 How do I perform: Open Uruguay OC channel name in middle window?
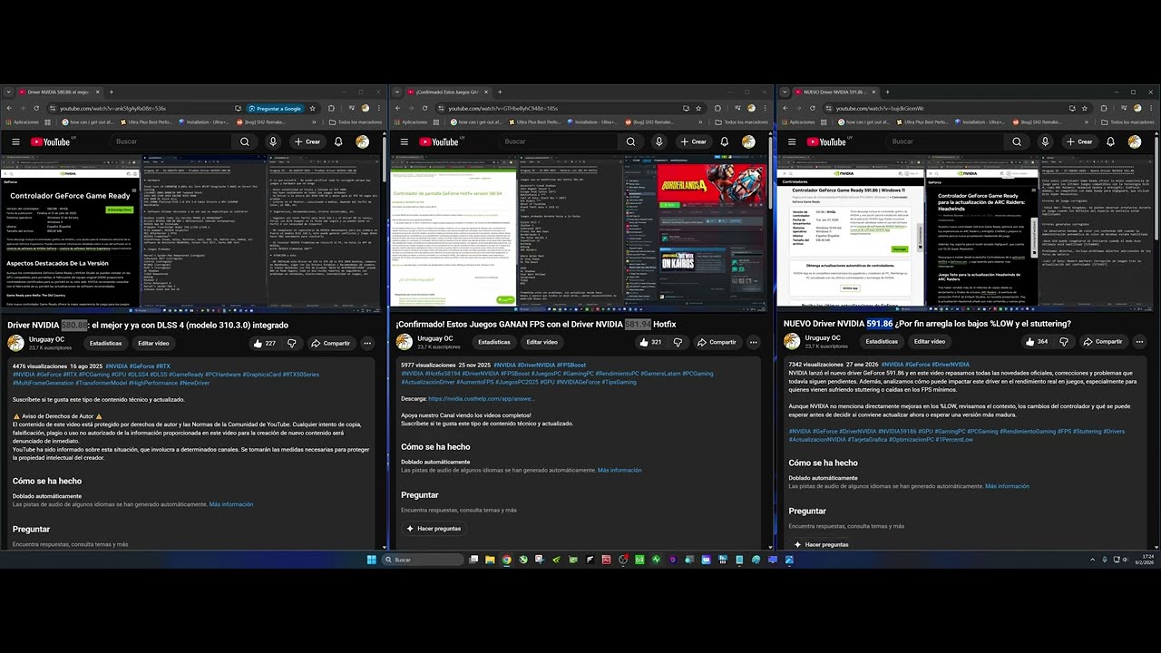[435, 338]
